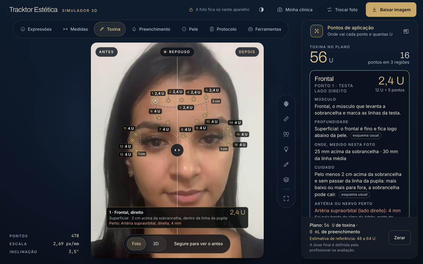Select the ruler measuring tool icon
The height and width of the screenshot is (264, 423).
click(286, 119)
